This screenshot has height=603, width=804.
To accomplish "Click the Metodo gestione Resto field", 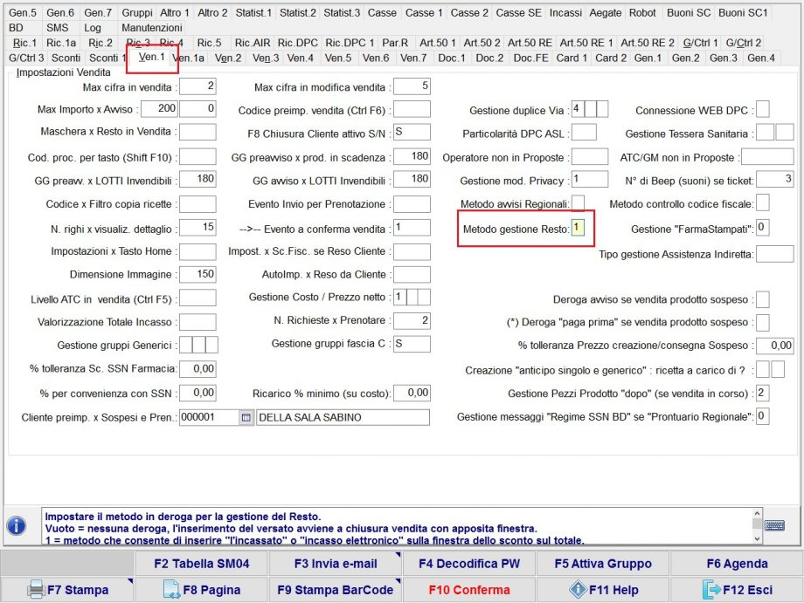I will (x=580, y=228).
